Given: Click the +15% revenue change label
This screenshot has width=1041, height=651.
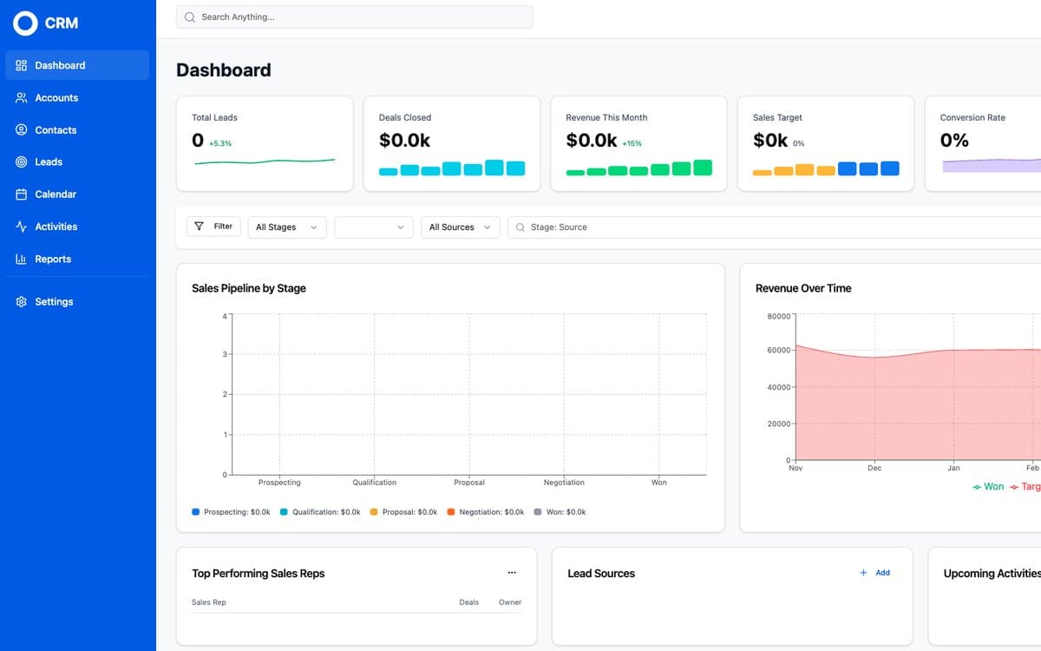Looking at the screenshot, I should [x=632, y=143].
